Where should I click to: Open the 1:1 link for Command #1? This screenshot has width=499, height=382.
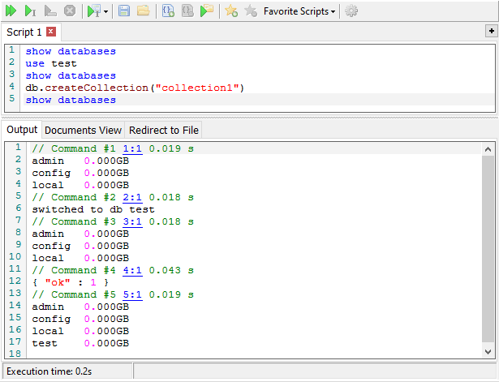coord(132,149)
